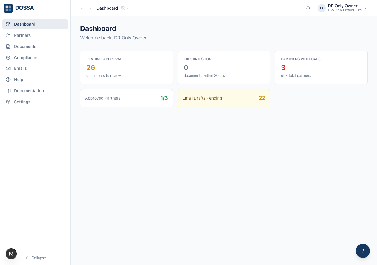Image resolution: width=377 pixels, height=265 pixels.
Task: Click 'documents to review' text
Action: (104, 76)
